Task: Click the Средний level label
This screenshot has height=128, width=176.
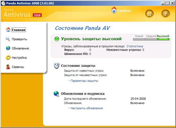Action: pos(151,36)
